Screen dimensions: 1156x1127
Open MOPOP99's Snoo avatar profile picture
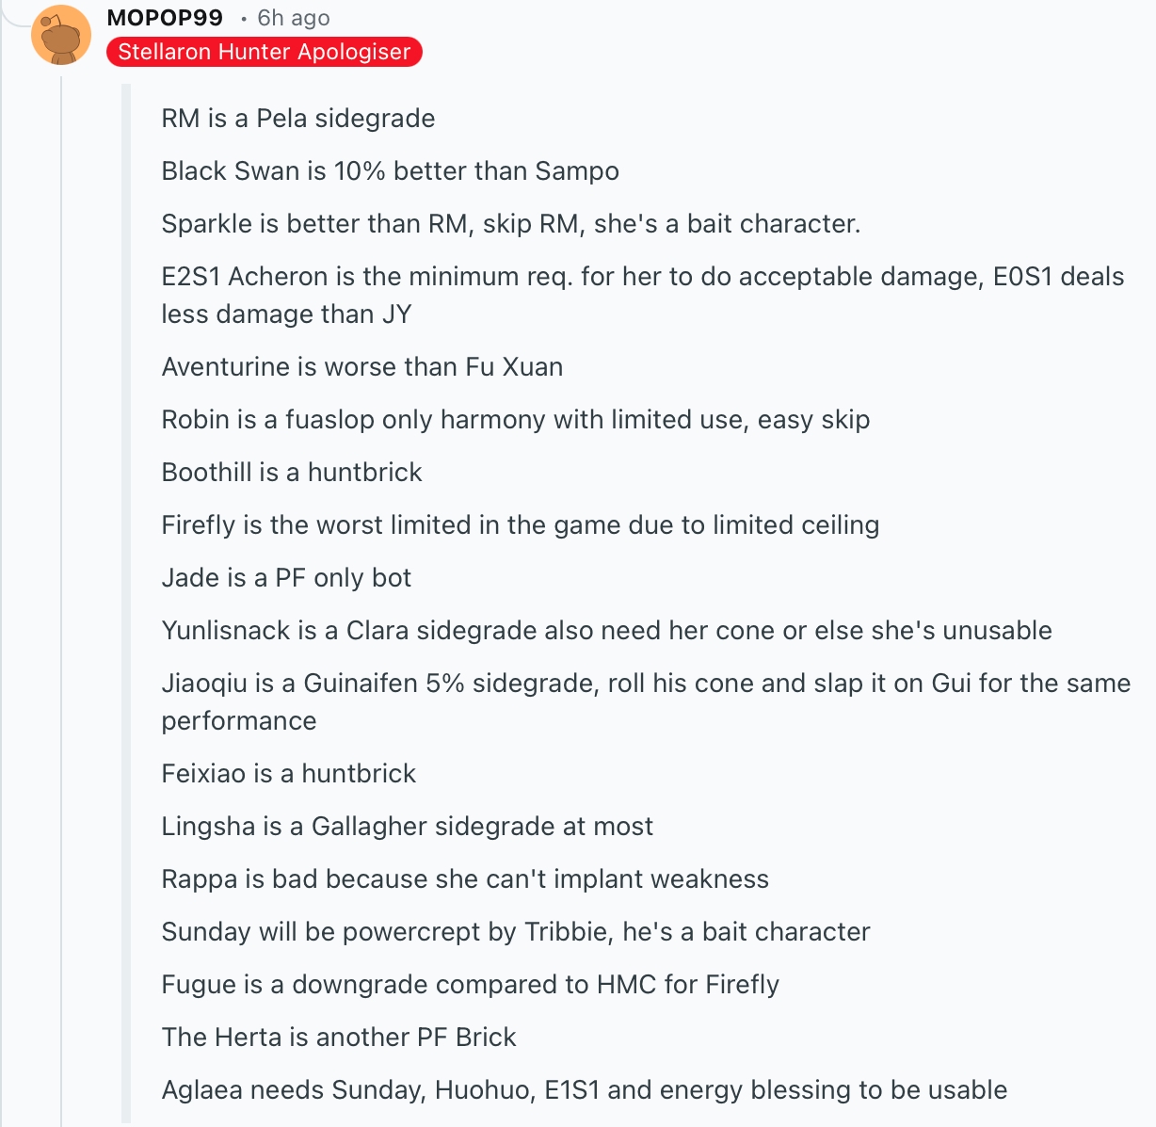(x=61, y=36)
